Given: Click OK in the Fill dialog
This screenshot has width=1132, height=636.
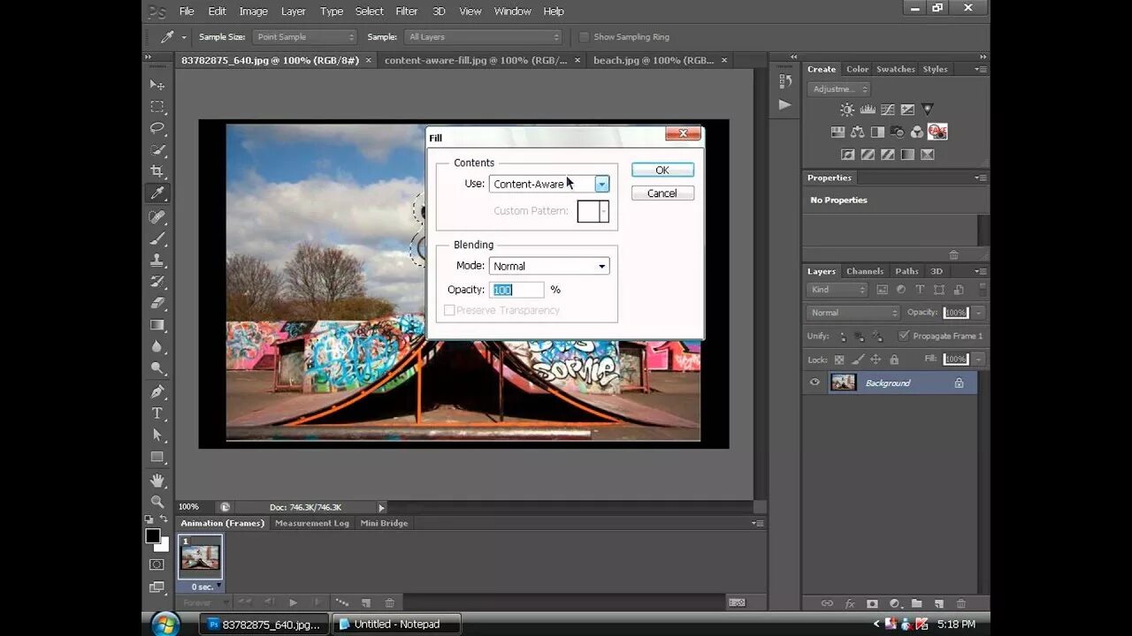Looking at the screenshot, I should click(662, 170).
